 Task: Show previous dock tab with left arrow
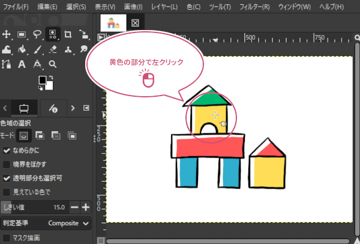[5, 108]
